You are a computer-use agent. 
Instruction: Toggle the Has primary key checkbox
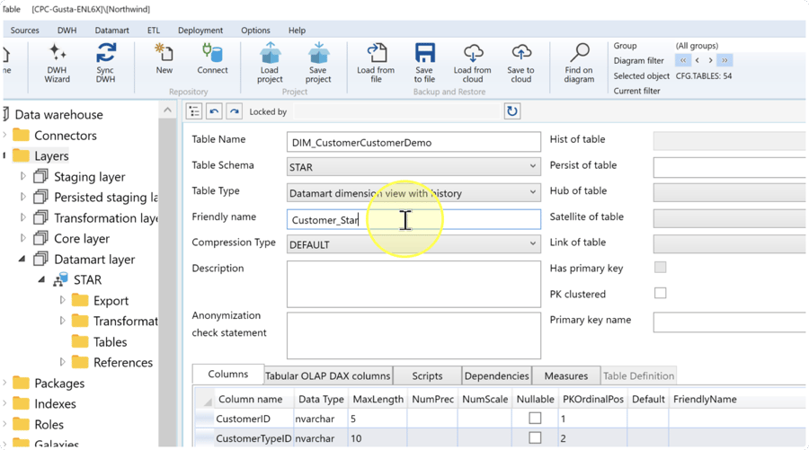[660, 267]
